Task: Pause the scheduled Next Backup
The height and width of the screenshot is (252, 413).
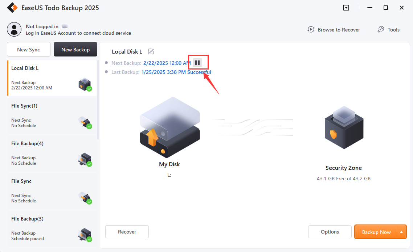Action: 197,63
